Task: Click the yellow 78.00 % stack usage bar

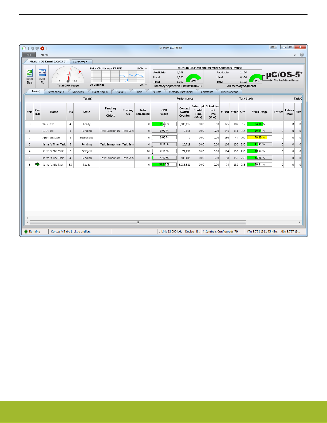Action: (259, 137)
